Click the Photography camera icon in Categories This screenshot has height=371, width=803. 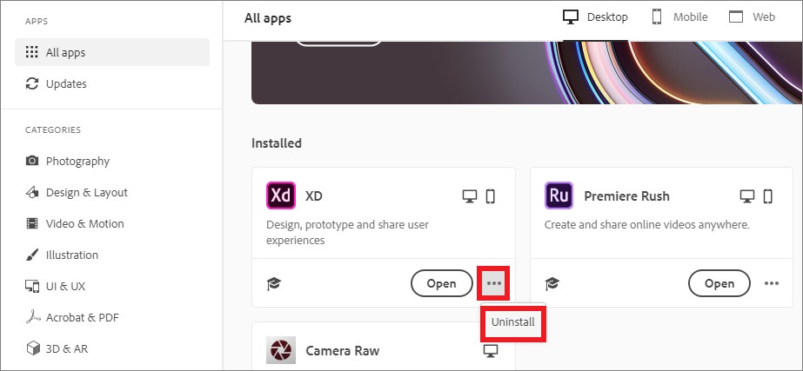coord(31,161)
